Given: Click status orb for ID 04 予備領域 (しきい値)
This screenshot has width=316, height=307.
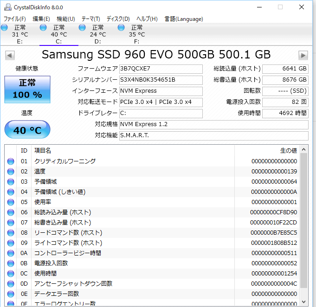Looking at the screenshot, I should coord(11,192).
